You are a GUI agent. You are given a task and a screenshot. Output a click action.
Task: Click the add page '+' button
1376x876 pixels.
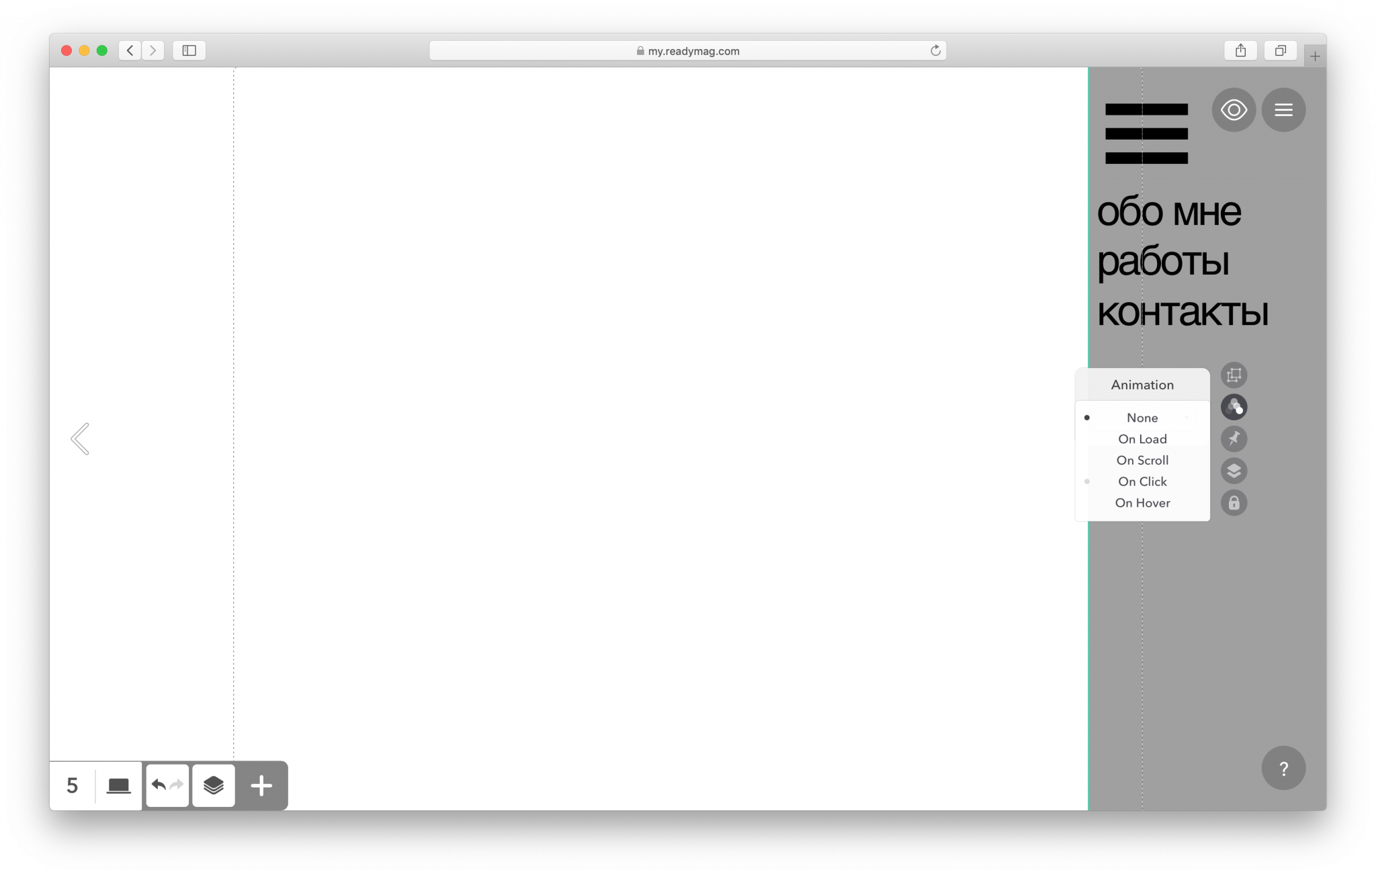tap(261, 785)
